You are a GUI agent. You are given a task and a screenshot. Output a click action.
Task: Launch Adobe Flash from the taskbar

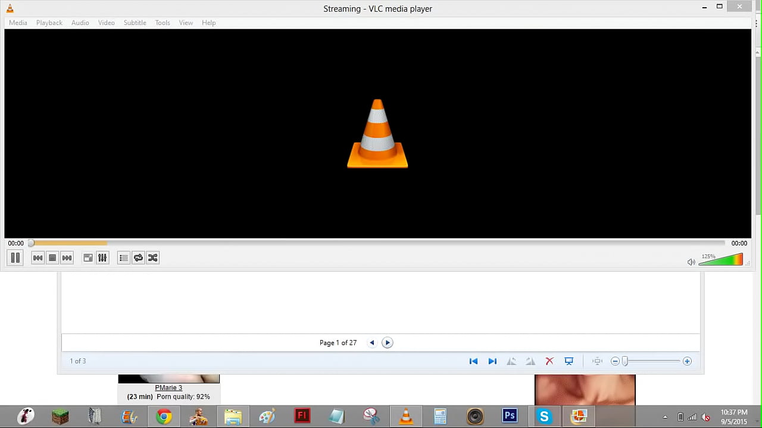tap(302, 417)
